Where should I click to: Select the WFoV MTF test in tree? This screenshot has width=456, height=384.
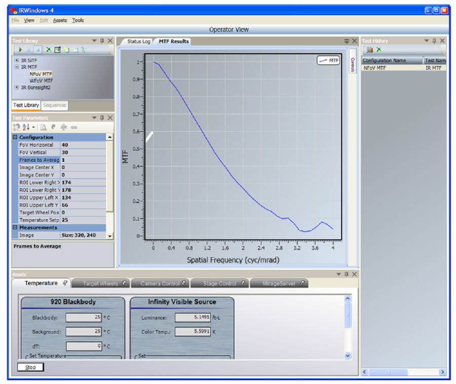click(x=42, y=80)
